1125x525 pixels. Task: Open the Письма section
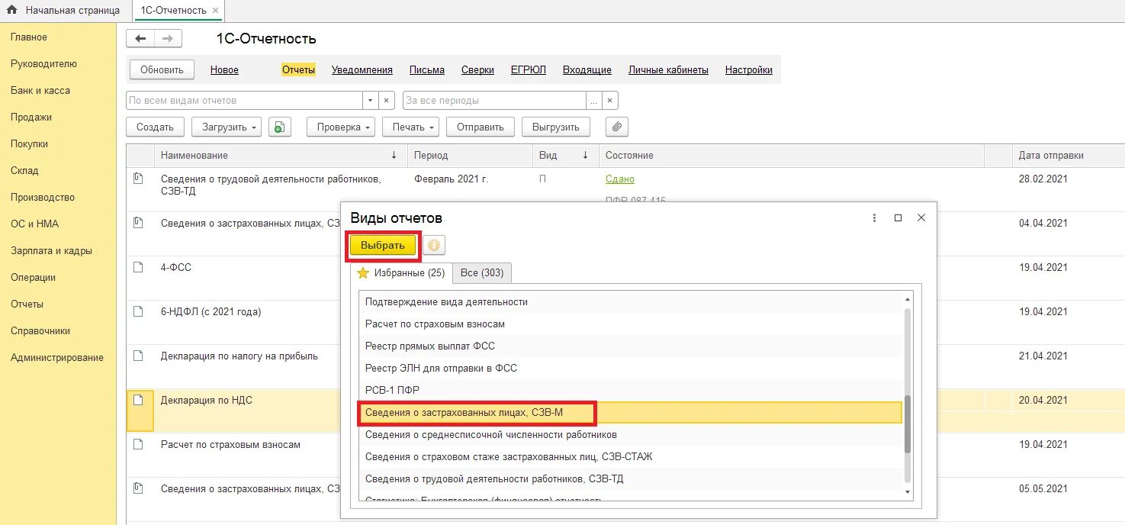(427, 69)
